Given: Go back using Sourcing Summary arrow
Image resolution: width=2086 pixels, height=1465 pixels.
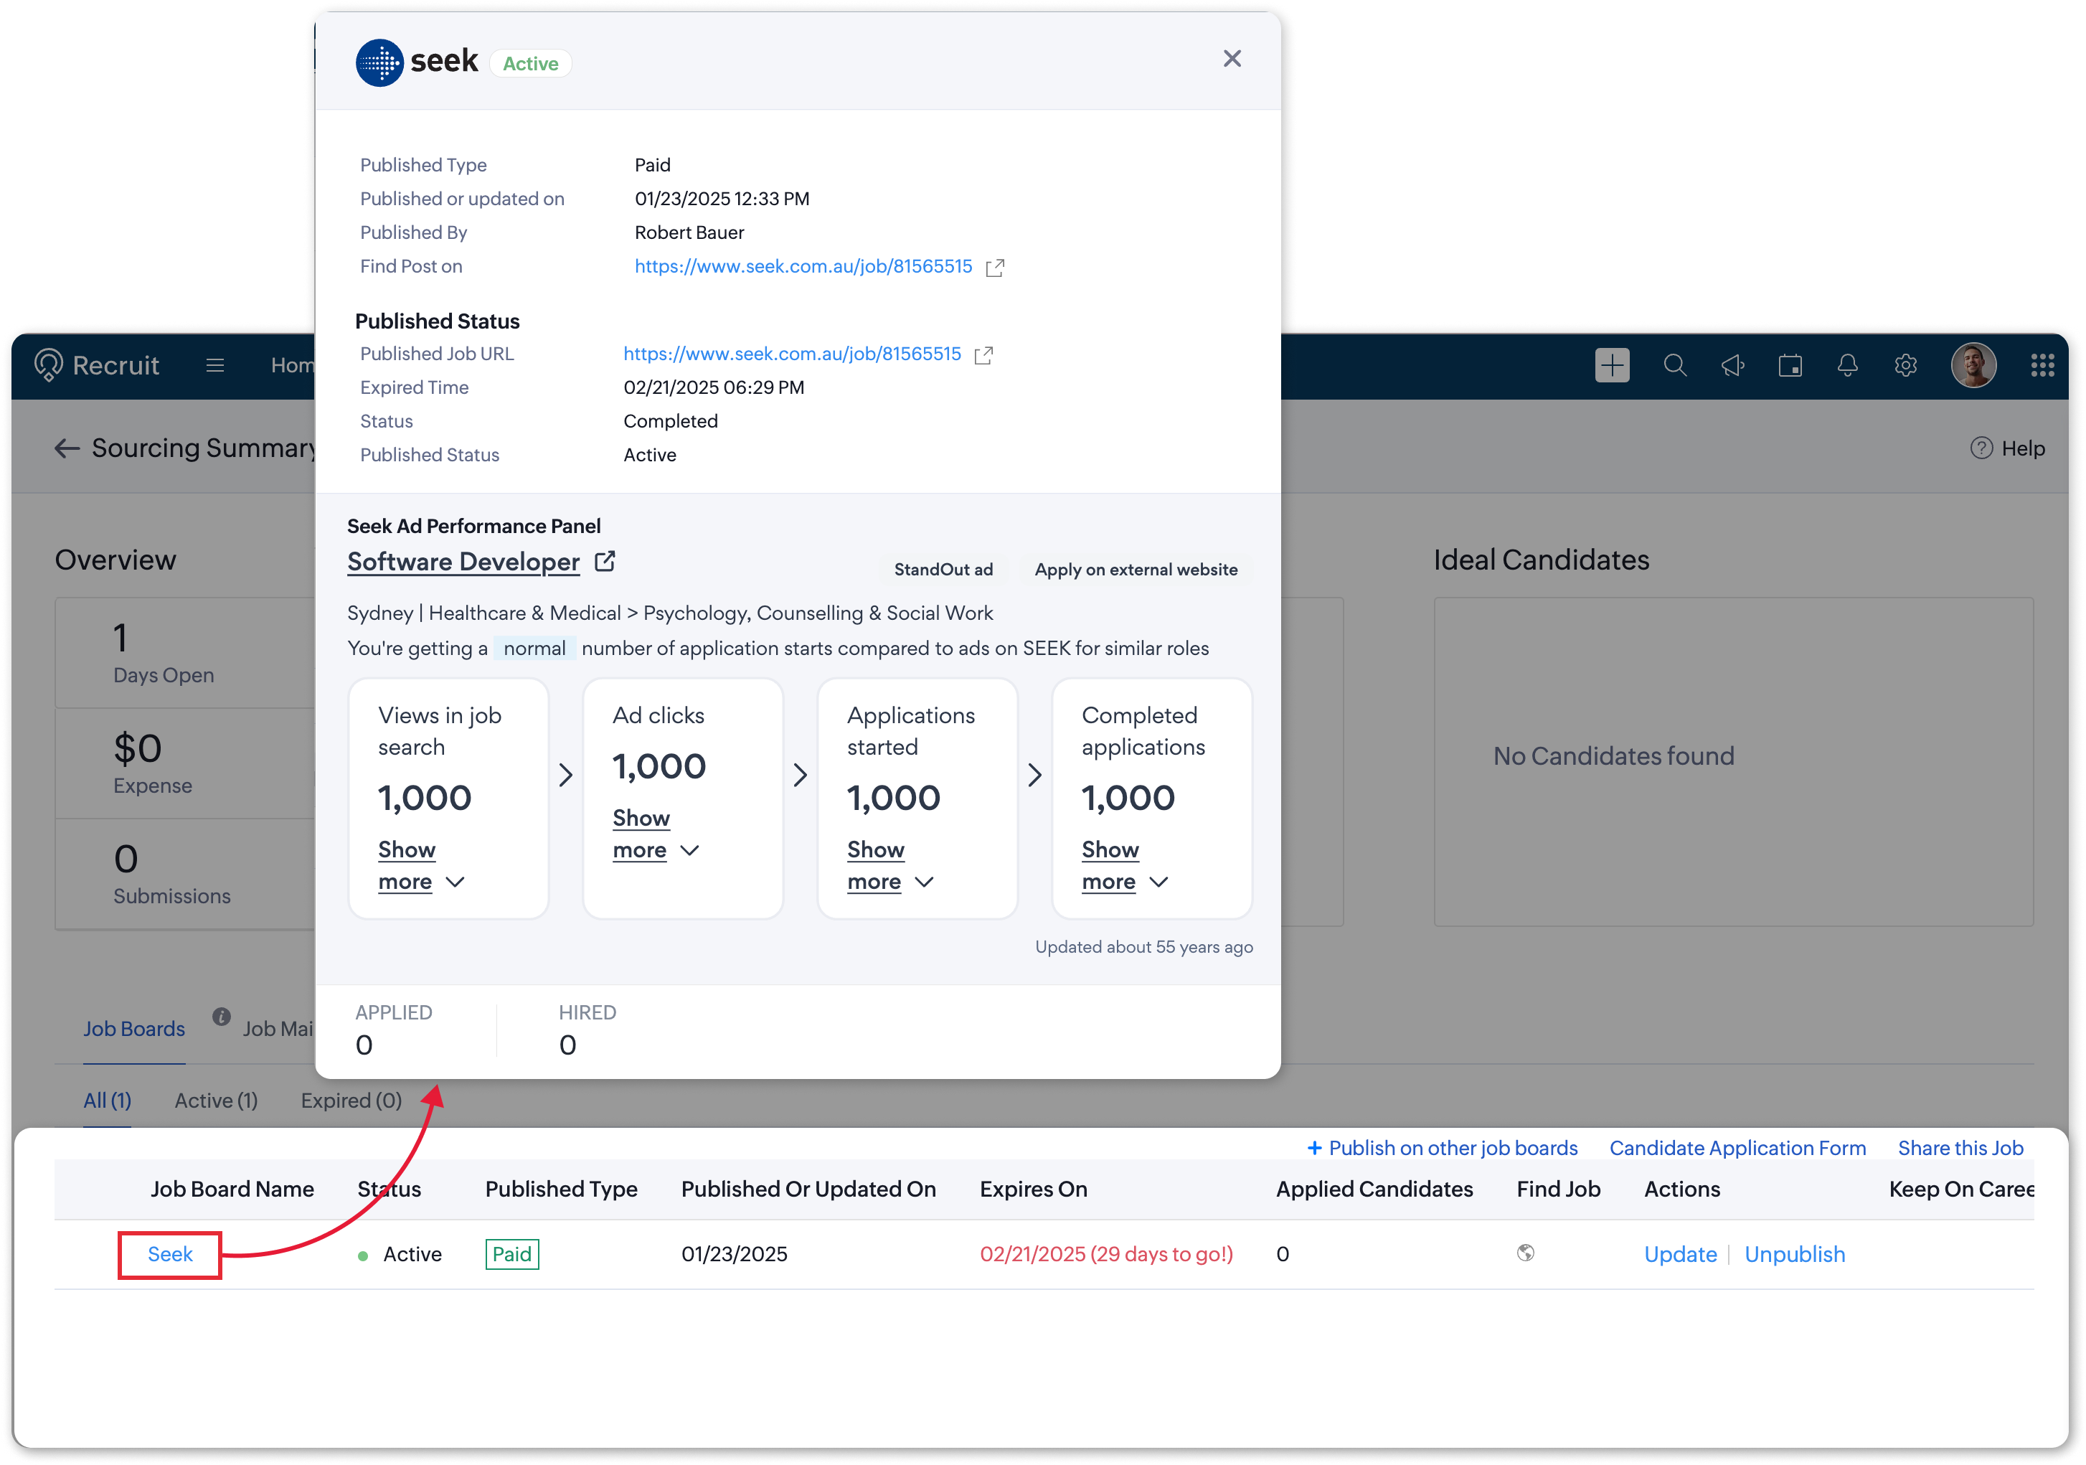Looking at the screenshot, I should tap(67, 448).
